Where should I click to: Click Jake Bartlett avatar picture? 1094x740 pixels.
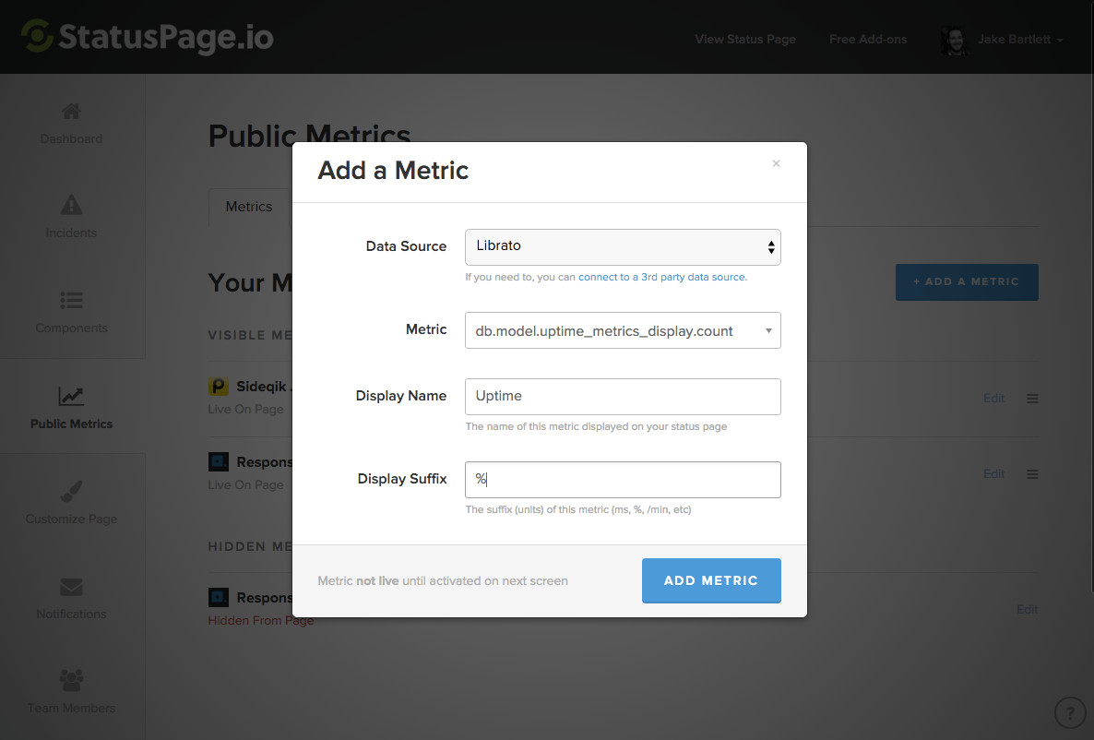pos(954,40)
